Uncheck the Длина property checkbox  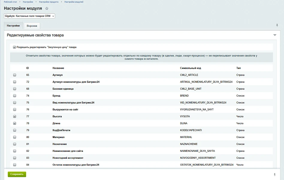coord(15,123)
